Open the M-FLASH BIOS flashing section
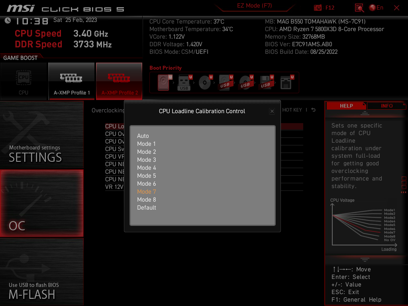 coord(41,271)
